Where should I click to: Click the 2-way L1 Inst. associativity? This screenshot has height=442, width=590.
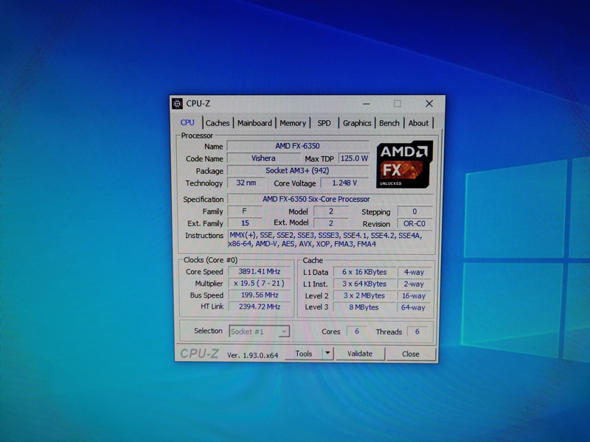(414, 284)
